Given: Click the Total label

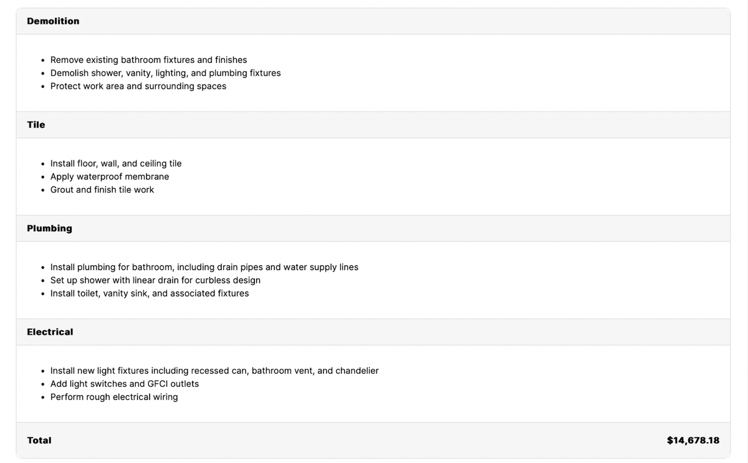Looking at the screenshot, I should point(39,441).
